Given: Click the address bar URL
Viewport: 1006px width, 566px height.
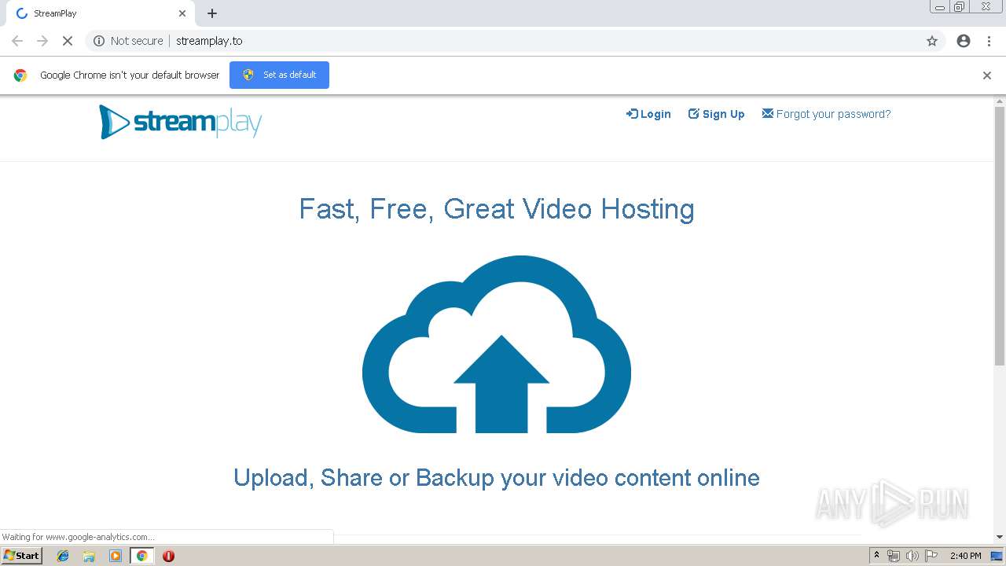Looking at the screenshot, I should pos(209,41).
